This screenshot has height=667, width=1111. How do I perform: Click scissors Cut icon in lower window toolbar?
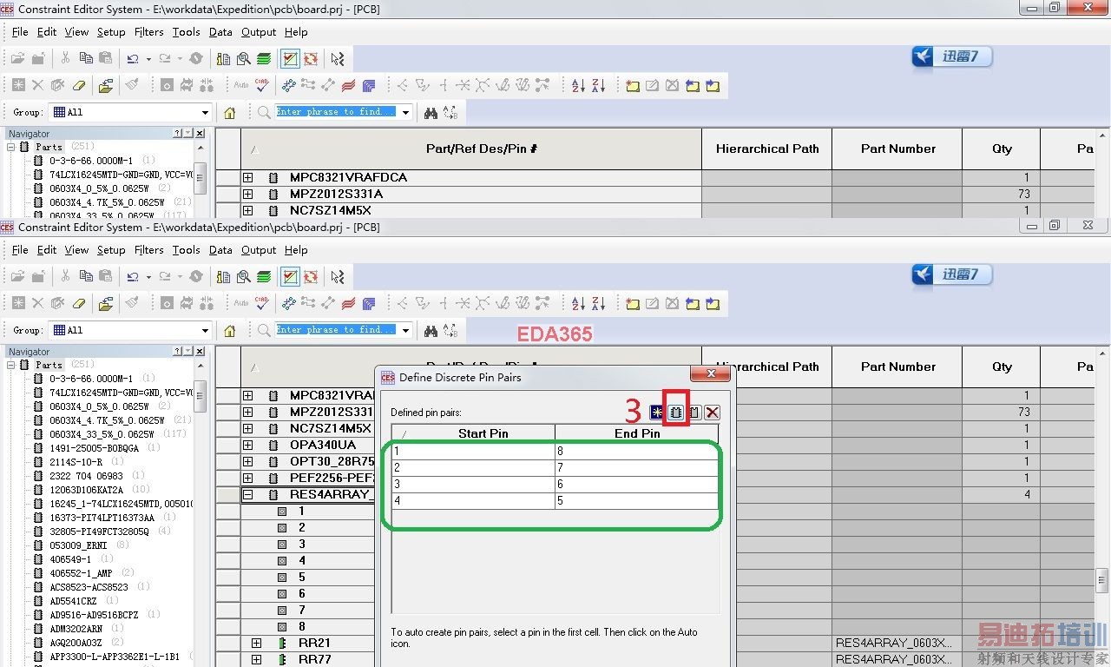coord(65,276)
